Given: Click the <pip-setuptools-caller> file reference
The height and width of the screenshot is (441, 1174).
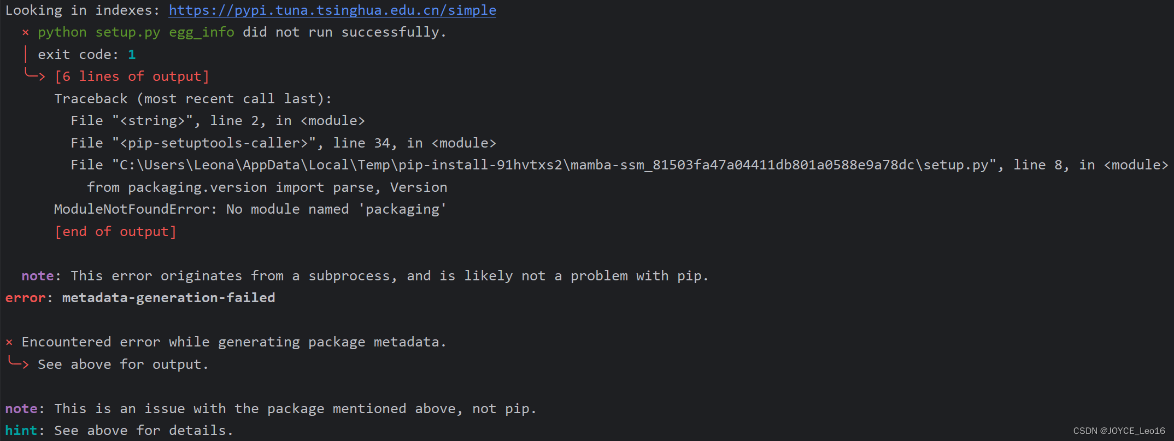Looking at the screenshot, I should (214, 143).
